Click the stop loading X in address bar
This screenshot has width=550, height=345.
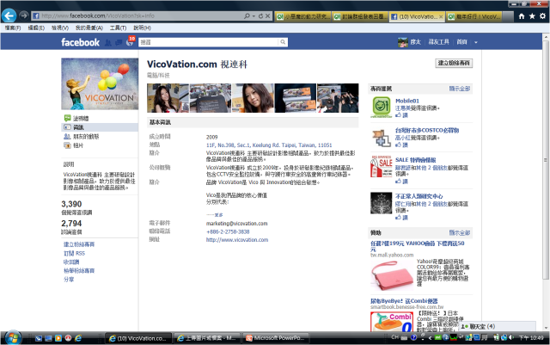point(267,15)
